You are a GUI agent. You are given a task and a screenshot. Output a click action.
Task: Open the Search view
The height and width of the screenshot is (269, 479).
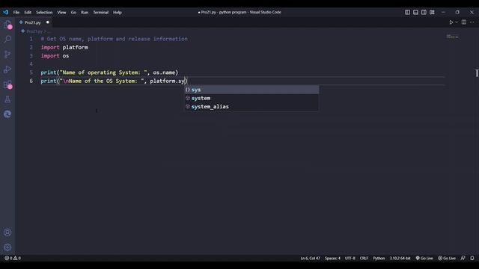(x=7, y=39)
